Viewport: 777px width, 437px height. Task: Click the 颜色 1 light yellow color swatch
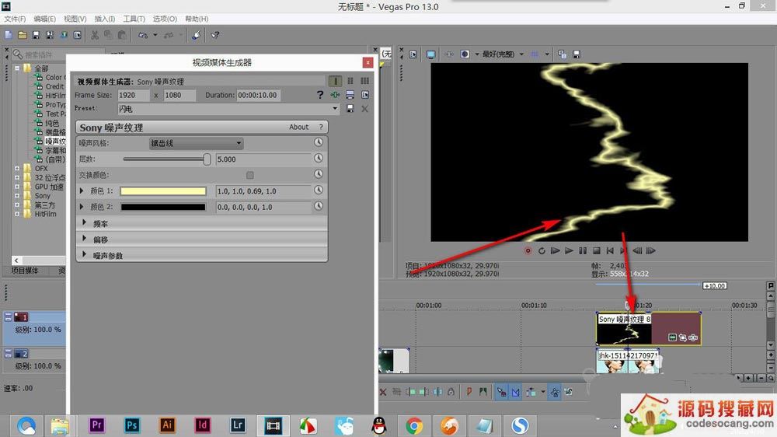pyautogui.click(x=163, y=191)
